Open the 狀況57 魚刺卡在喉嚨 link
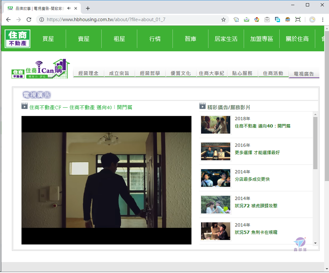Screen dimensions: 329x273 [x=256, y=232]
